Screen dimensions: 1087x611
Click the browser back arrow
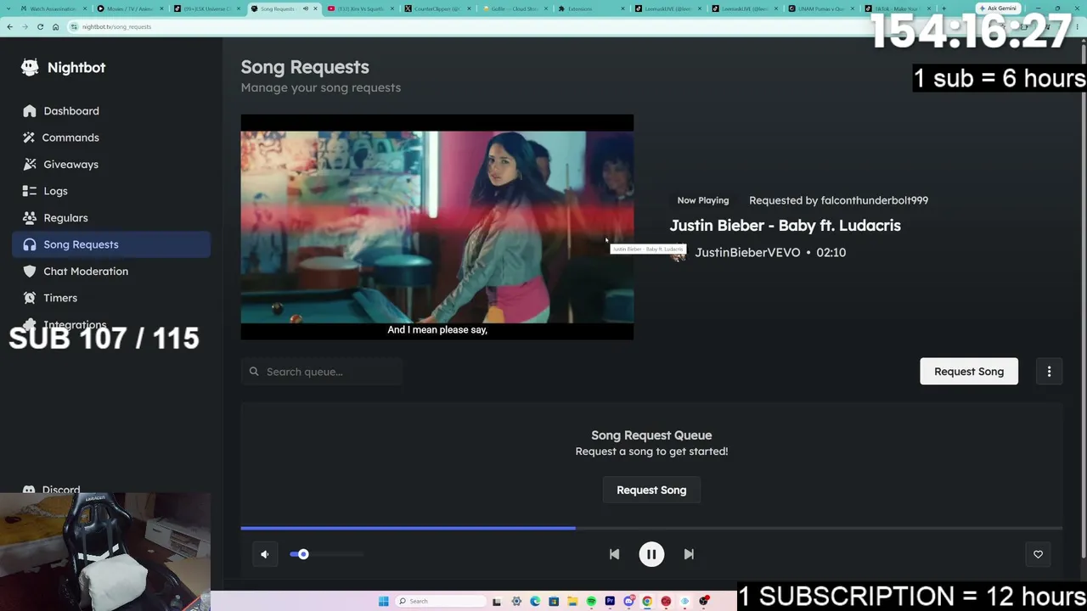pos(9,26)
